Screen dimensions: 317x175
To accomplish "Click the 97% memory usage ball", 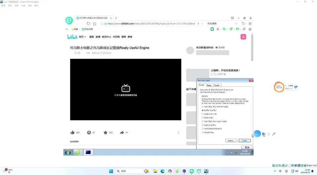I will point(279,87).
